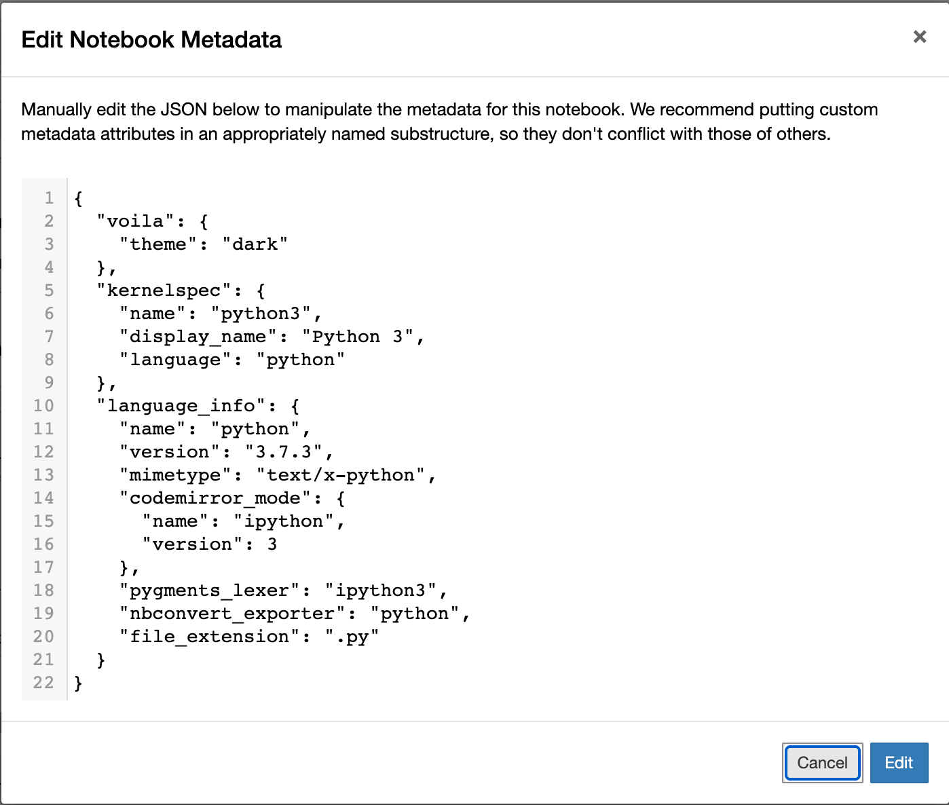Viewport: 949px width, 805px height.
Task: Click the Cancel button
Action: pos(822,763)
